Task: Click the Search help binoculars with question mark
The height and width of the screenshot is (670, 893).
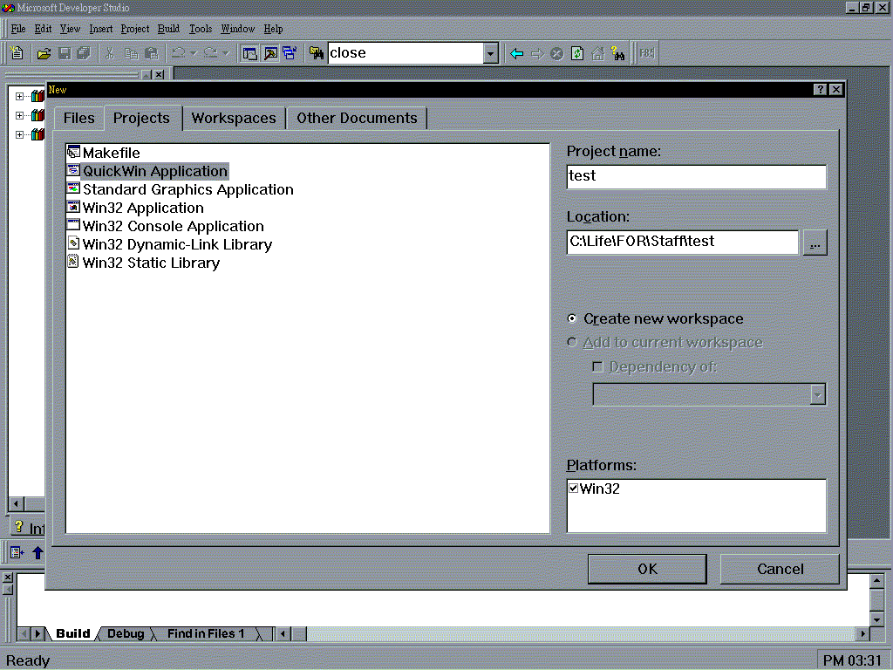Action: click(618, 53)
